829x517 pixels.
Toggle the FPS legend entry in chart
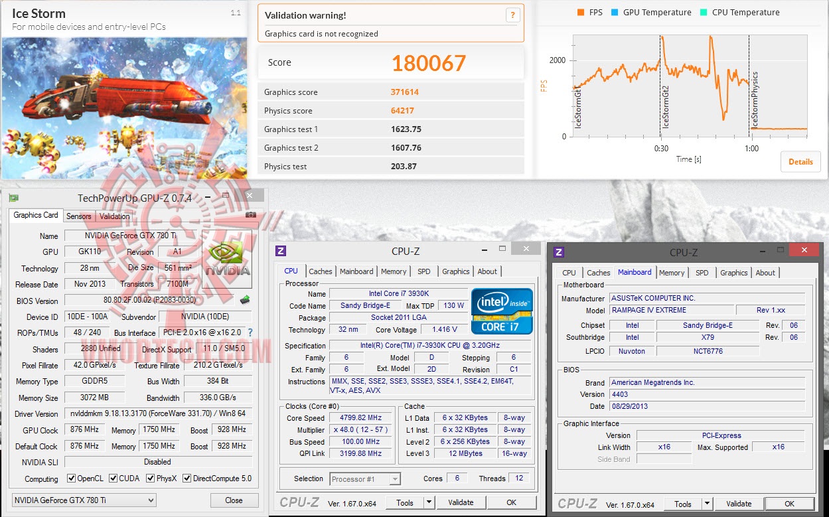[590, 13]
